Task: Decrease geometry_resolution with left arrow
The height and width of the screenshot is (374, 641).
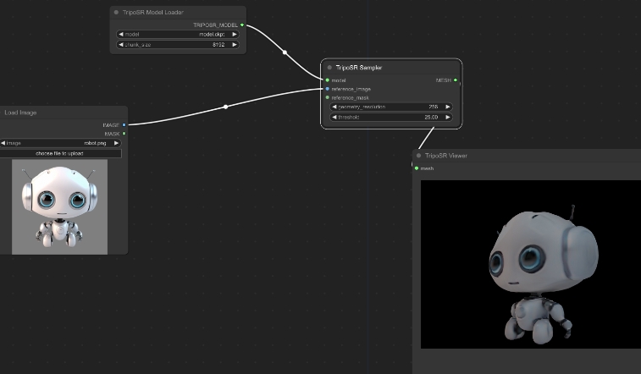Action: click(334, 107)
